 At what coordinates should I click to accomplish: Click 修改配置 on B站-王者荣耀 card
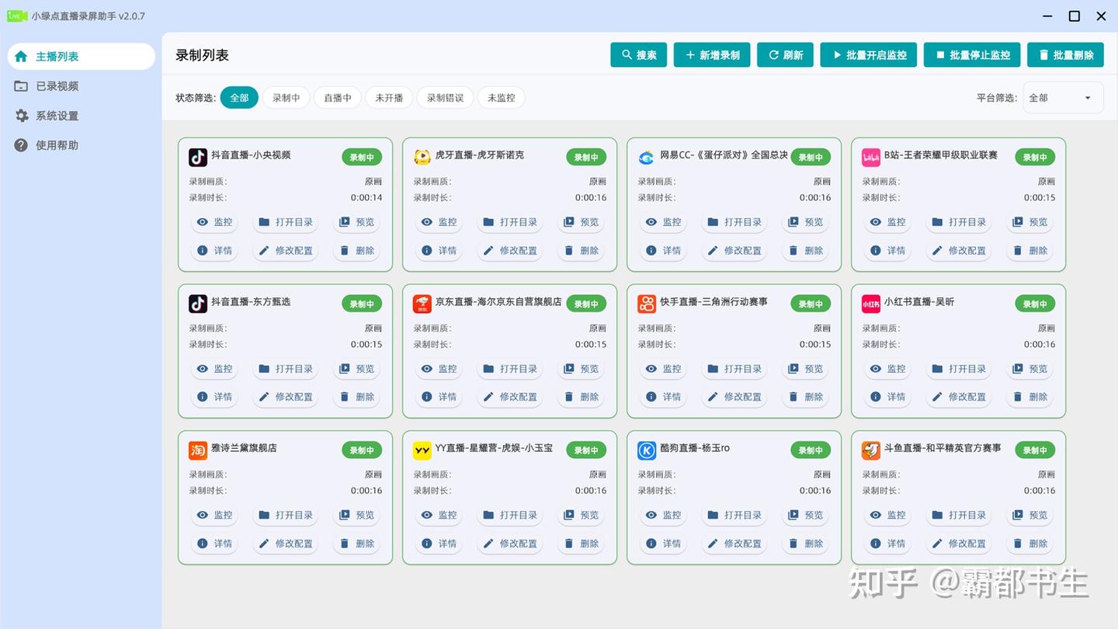960,251
